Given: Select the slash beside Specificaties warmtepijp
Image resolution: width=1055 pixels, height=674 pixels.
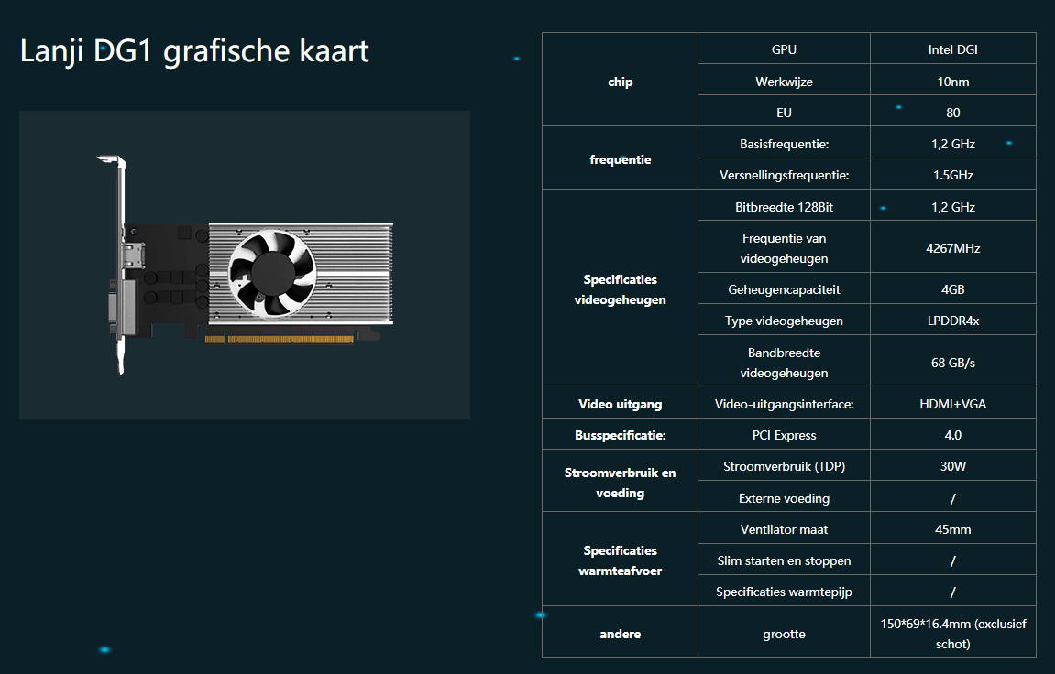Looking at the screenshot, I should click(952, 591).
